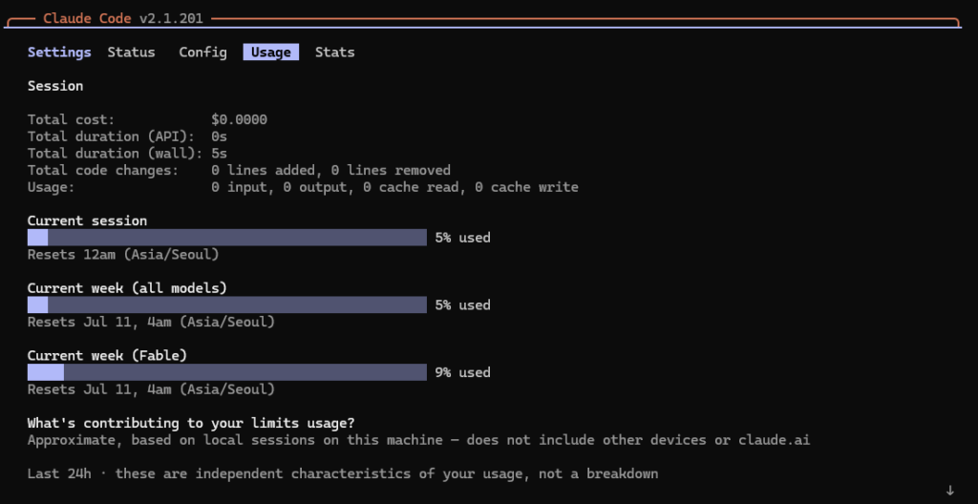Click the 'Current week (Fable)' heading
Image resolution: width=978 pixels, height=504 pixels.
(107, 355)
